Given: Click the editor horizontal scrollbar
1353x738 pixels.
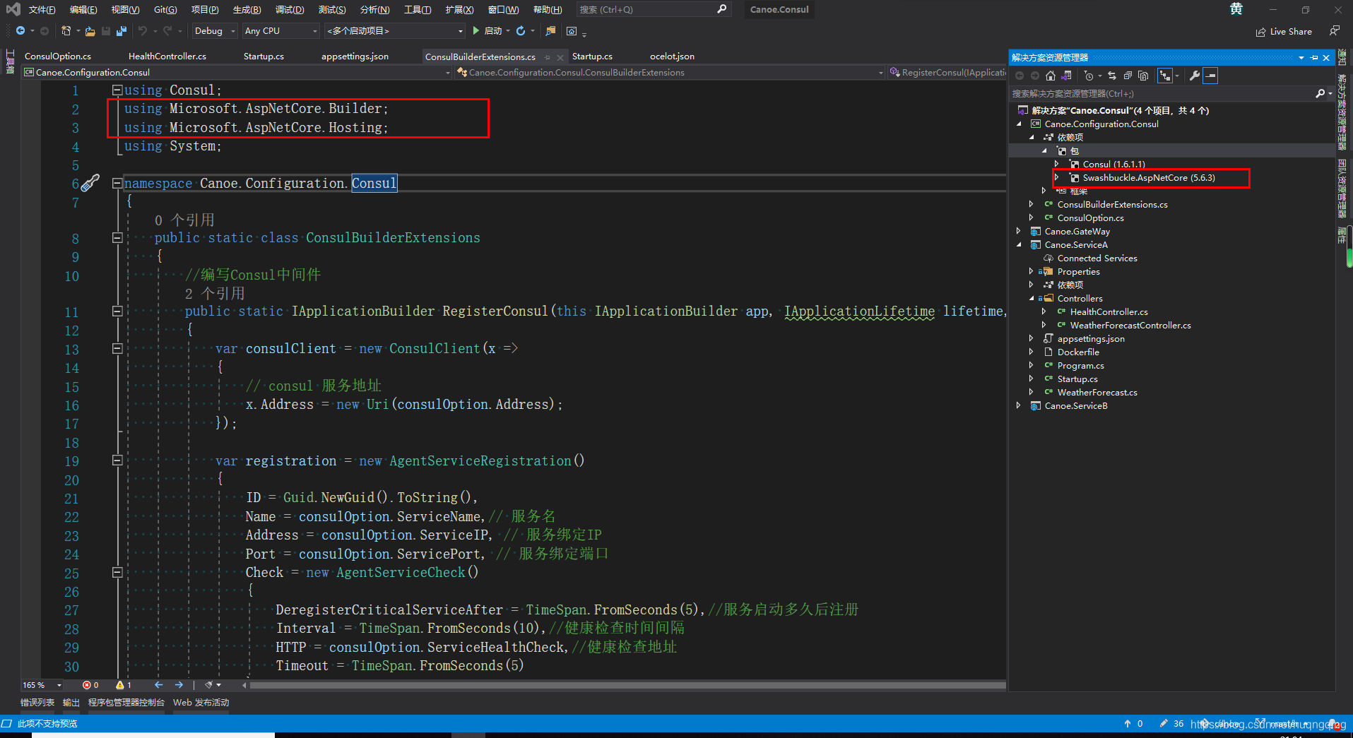Looking at the screenshot, I should tap(627, 685).
